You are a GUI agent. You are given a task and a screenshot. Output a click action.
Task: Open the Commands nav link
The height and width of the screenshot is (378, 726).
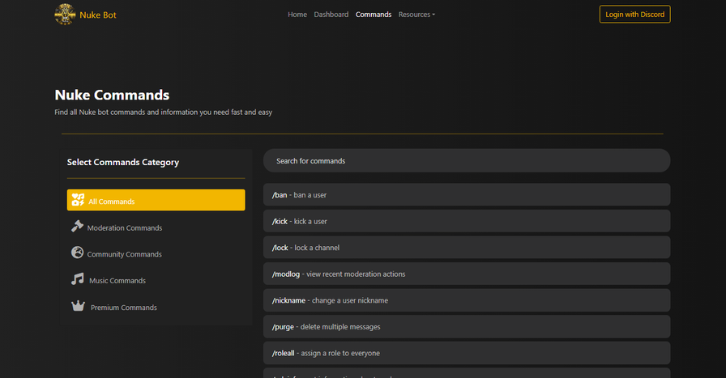(374, 15)
